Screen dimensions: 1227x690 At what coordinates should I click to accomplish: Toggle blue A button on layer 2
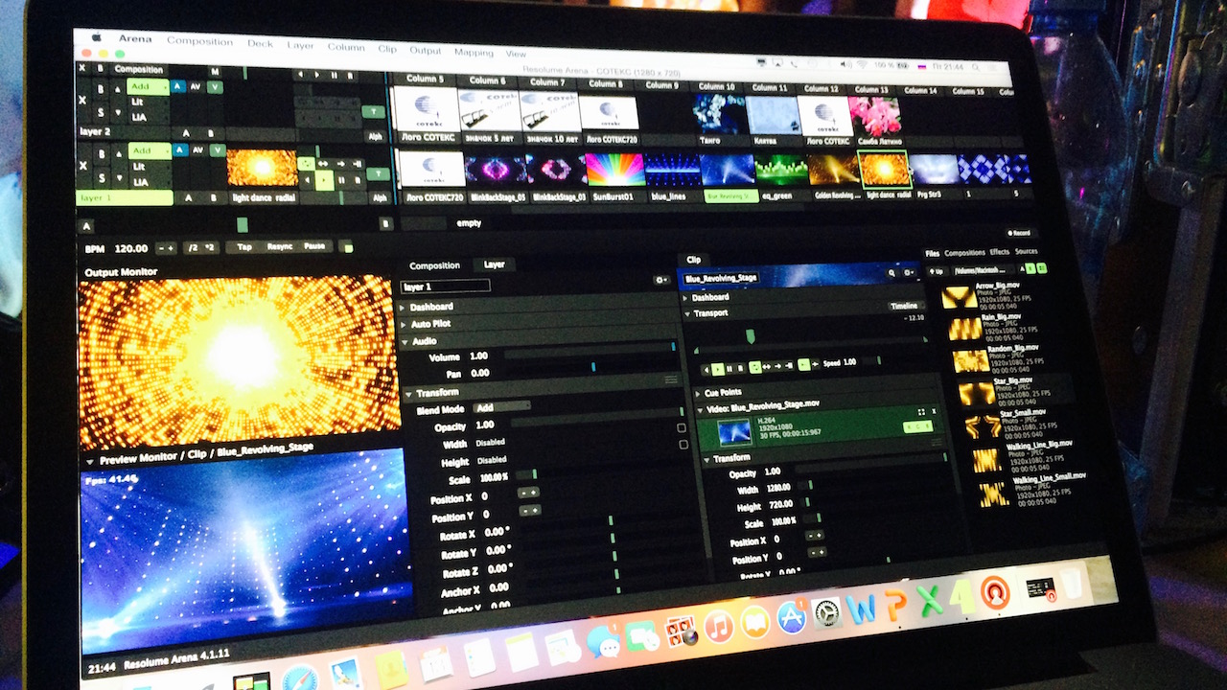tap(177, 86)
